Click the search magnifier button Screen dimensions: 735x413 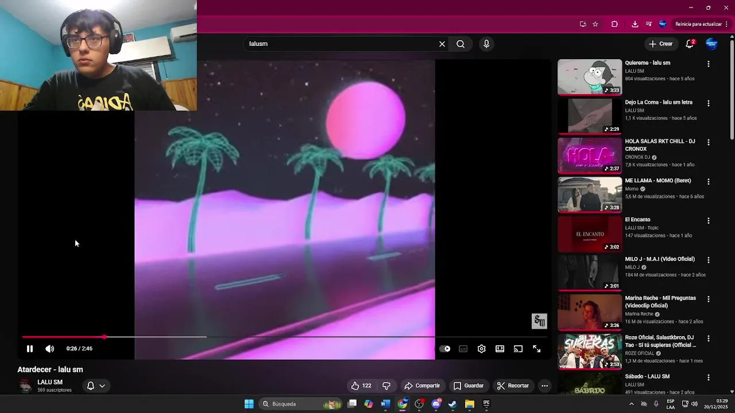tap(461, 44)
